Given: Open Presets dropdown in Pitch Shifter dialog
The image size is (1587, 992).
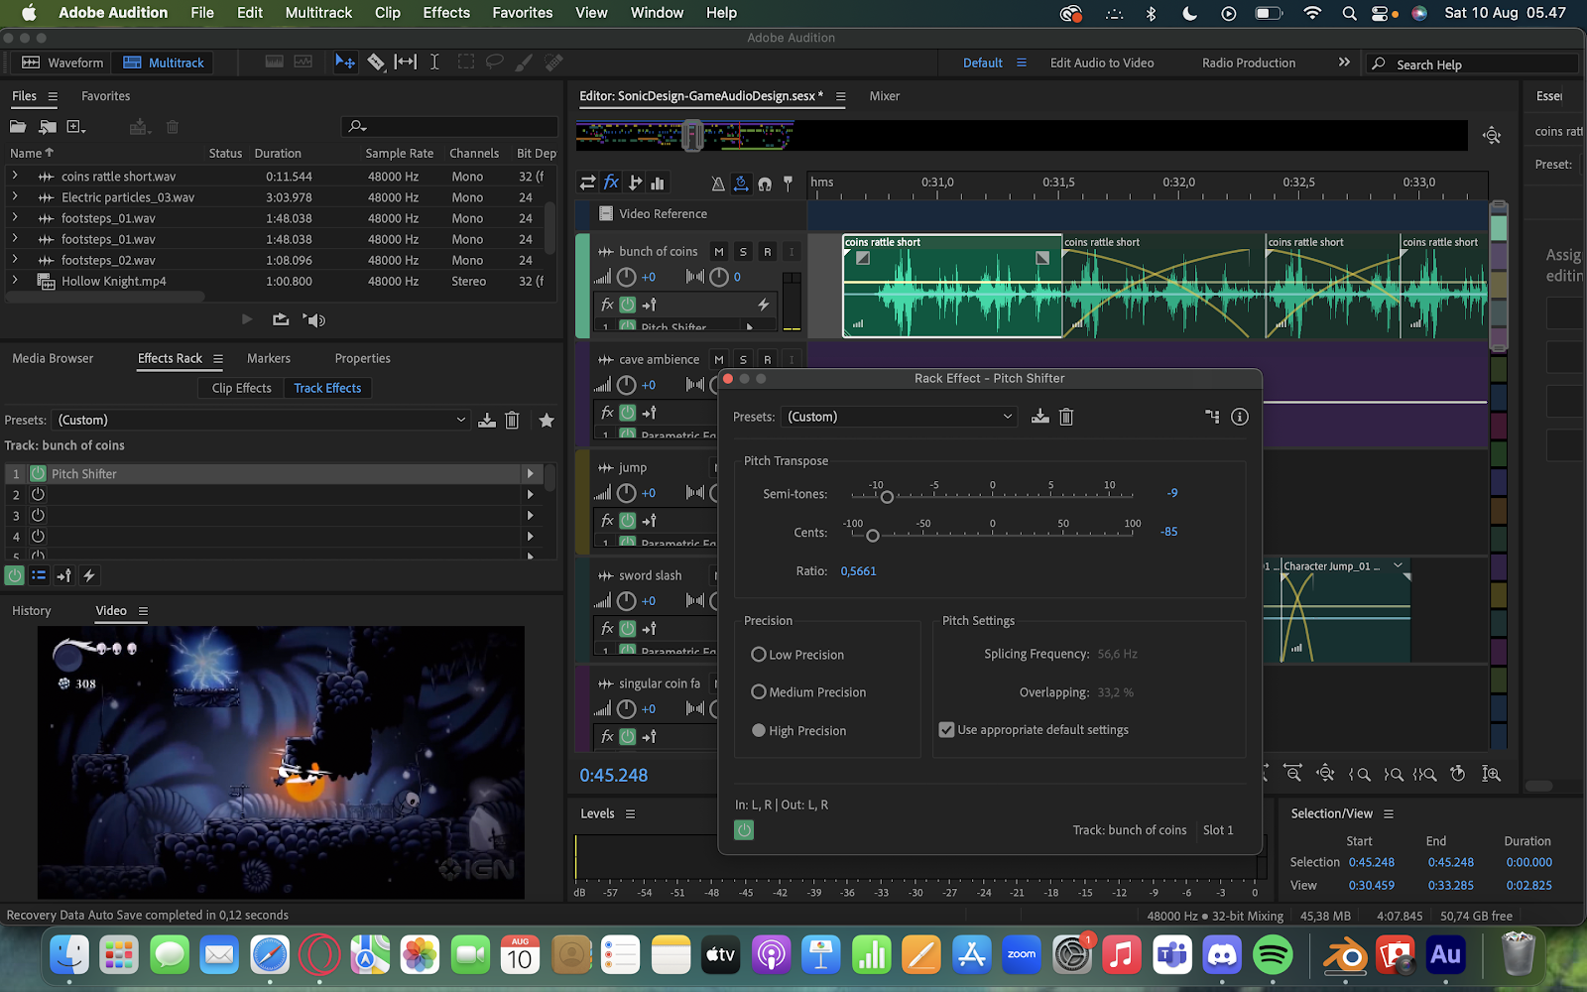Looking at the screenshot, I should point(899,417).
